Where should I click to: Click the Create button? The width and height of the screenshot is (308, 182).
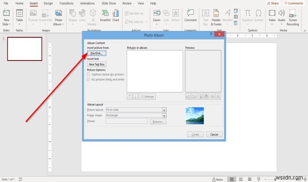pos(195,135)
